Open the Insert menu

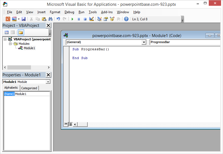click(41, 12)
